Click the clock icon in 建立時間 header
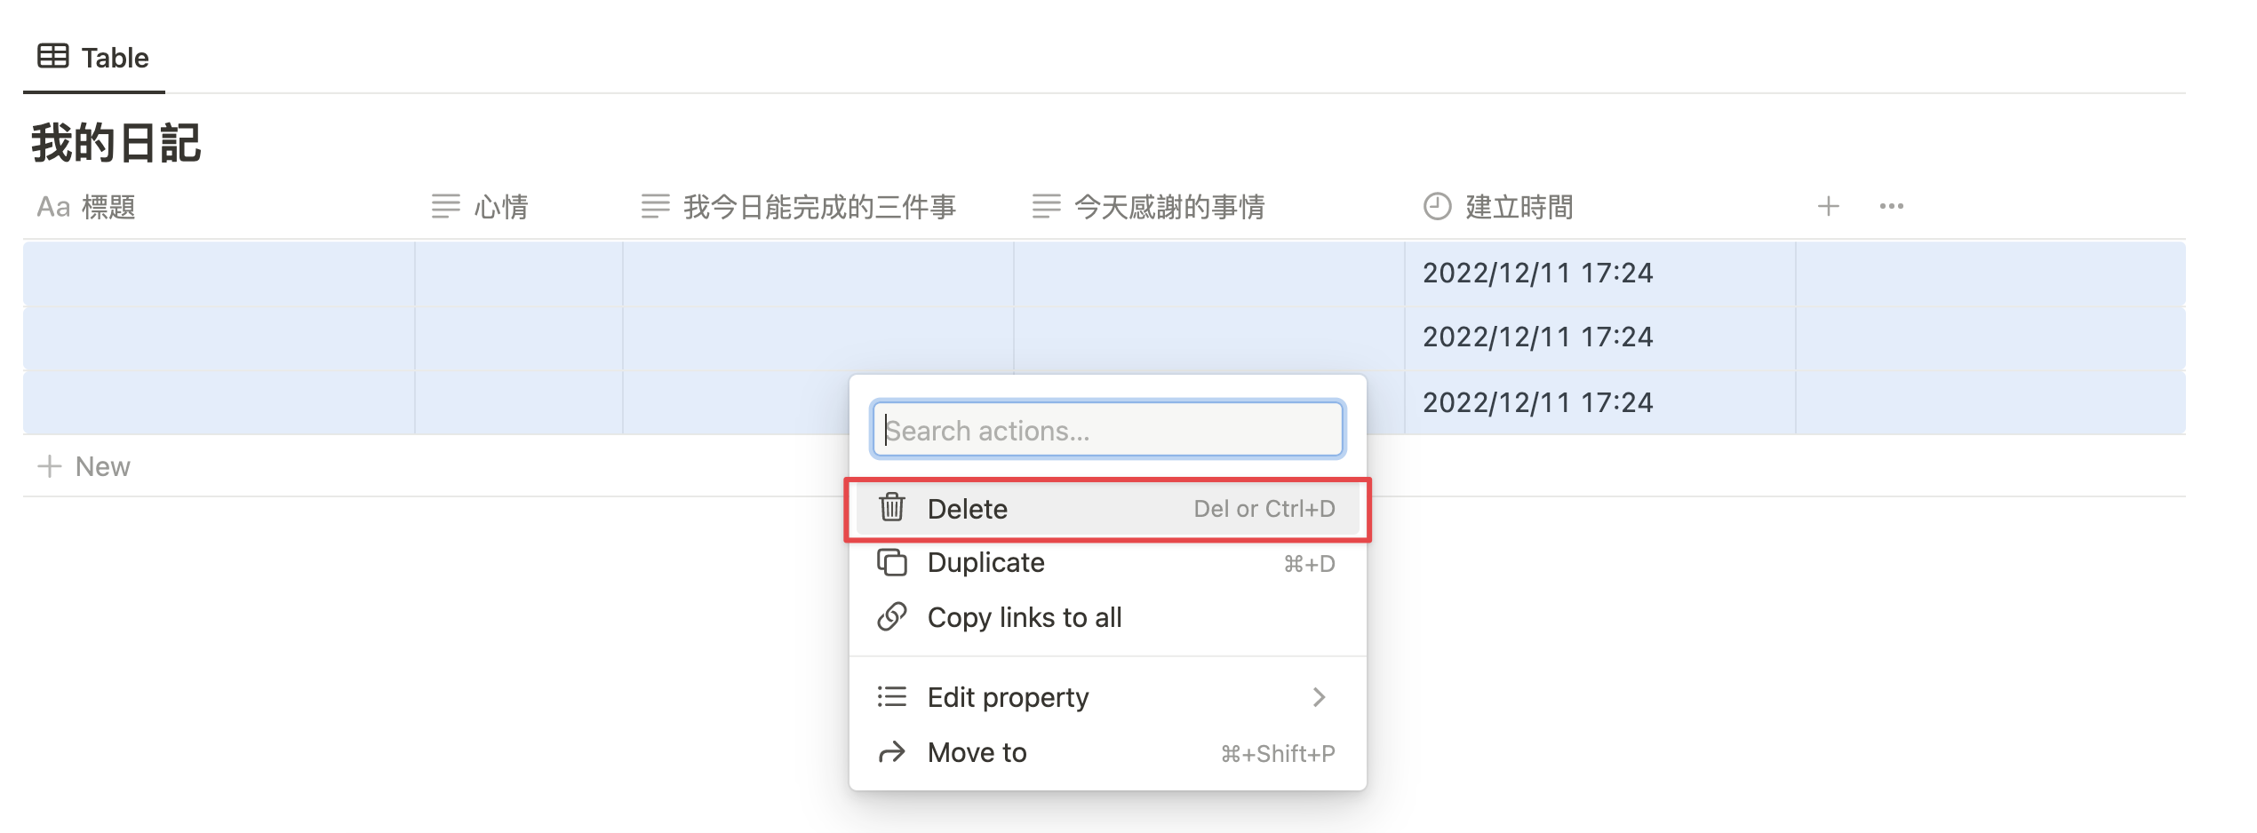This screenshot has width=2257, height=833. click(x=1437, y=207)
